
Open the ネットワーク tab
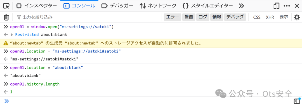(158, 6)
